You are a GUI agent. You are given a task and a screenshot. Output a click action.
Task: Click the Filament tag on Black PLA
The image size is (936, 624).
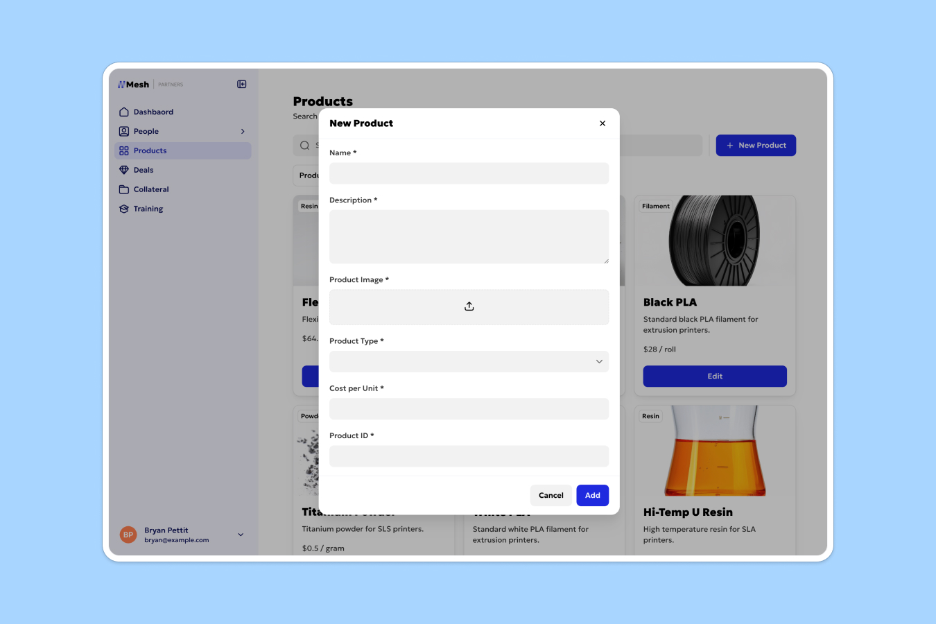click(656, 206)
